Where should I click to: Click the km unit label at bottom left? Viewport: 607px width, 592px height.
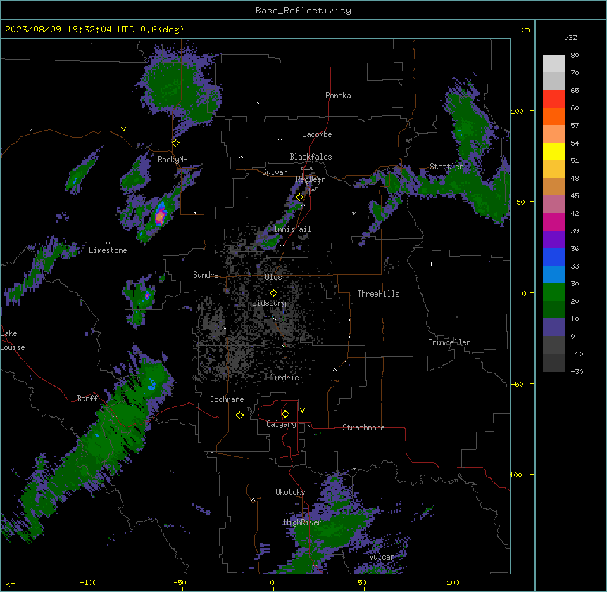coord(10,584)
